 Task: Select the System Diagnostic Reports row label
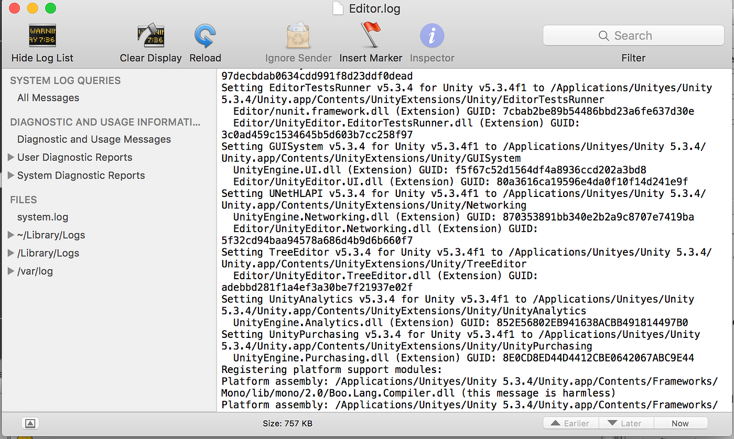[81, 175]
